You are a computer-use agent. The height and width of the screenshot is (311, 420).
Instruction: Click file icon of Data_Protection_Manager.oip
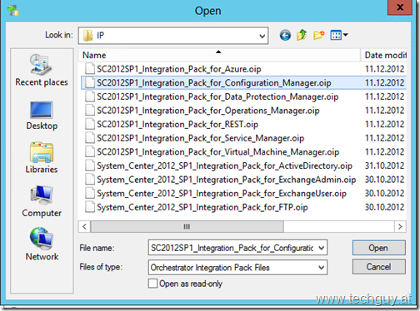90,96
